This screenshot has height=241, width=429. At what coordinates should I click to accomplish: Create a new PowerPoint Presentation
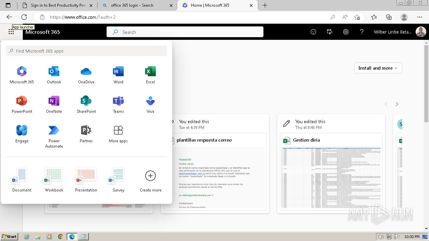[86, 180]
